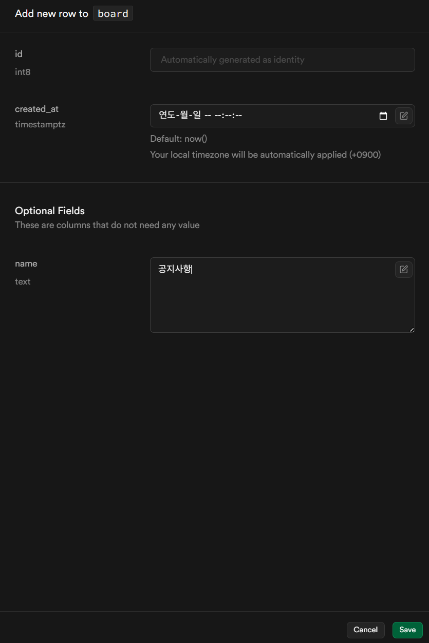The height and width of the screenshot is (643, 429).
Task: Open the expand editor icon in name textarea
Action: 404,269
